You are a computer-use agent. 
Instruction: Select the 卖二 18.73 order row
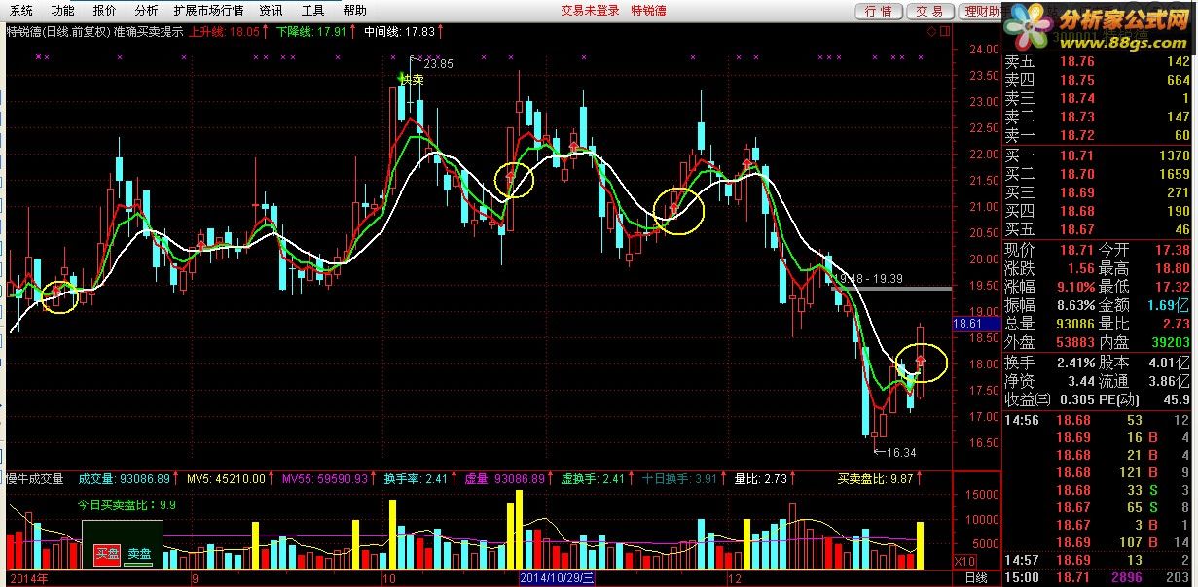1098,118
